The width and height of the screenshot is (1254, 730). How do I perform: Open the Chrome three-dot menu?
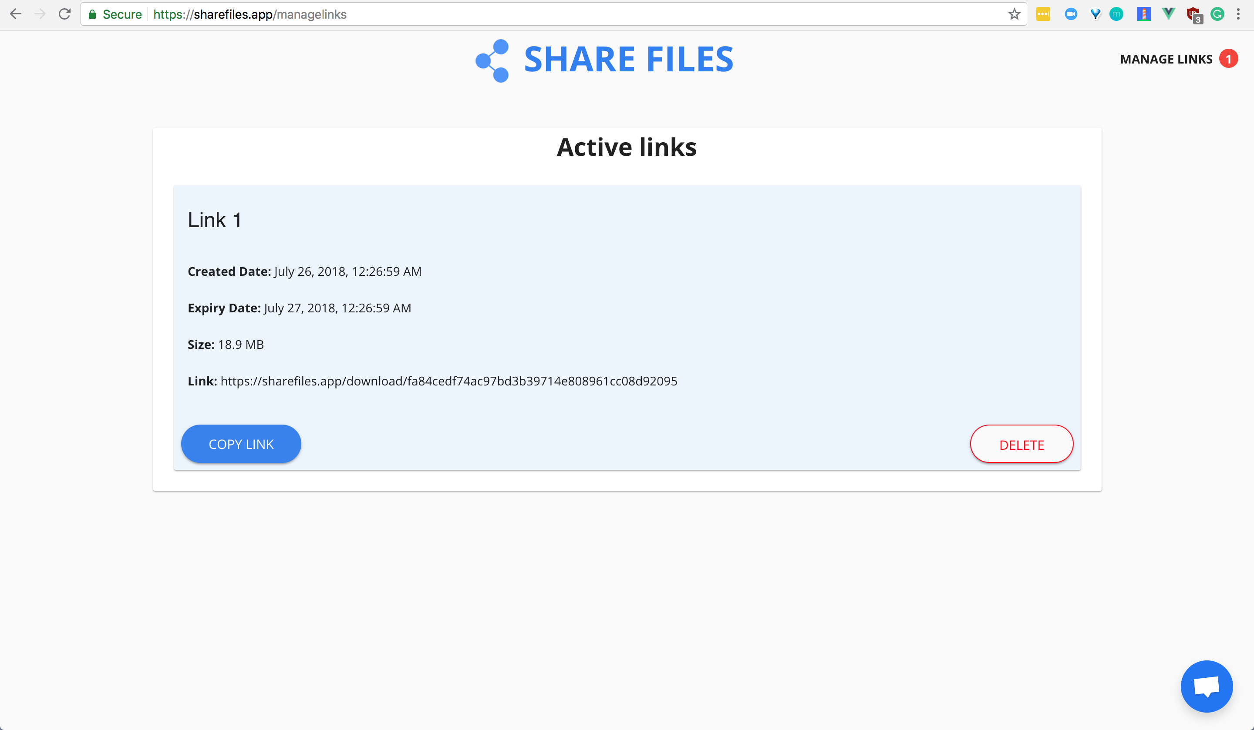[x=1239, y=14]
